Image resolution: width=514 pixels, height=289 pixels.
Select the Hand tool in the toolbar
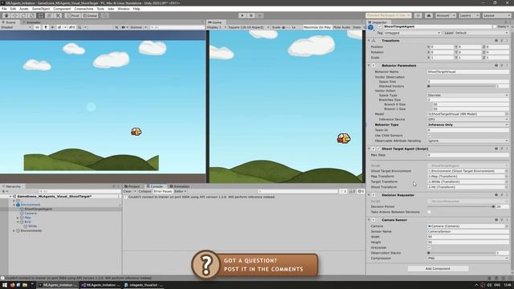point(6,15)
